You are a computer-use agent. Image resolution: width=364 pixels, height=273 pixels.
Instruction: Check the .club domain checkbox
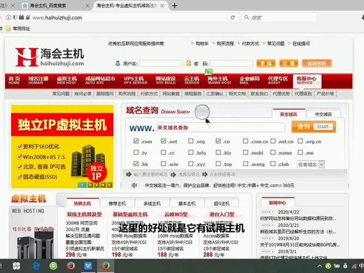(273, 164)
